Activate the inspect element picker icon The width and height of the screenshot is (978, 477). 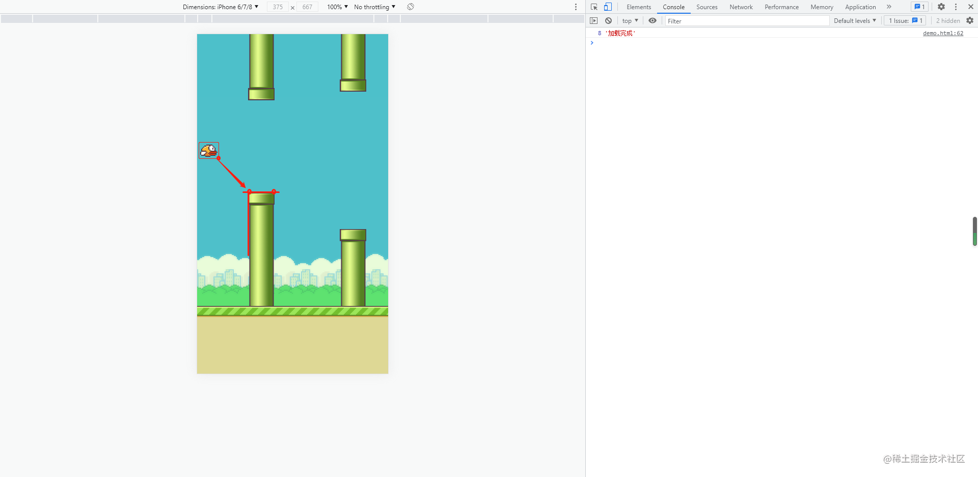click(x=594, y=7)
